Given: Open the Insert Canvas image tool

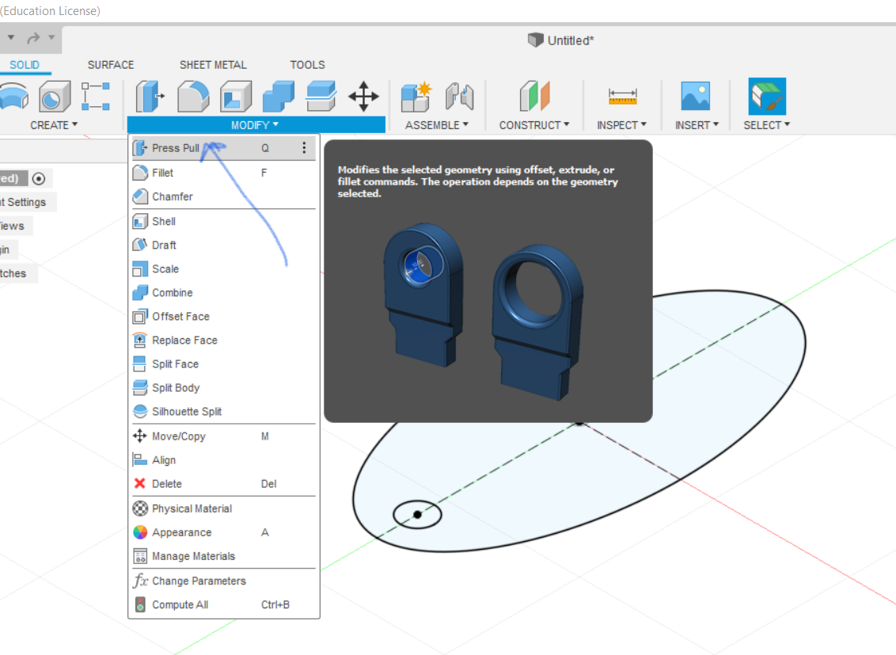Looking at the screenshot, I should (696, 97).
